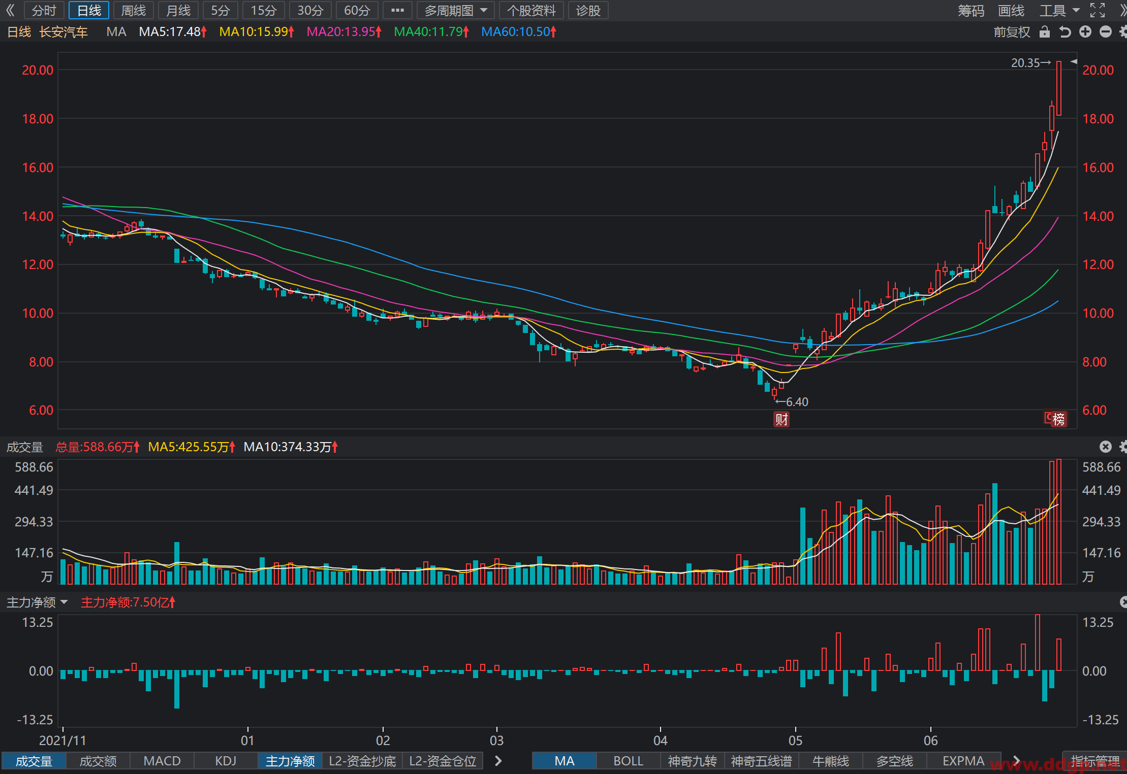Select the 牛熊线 indicator tab
The width and height of the screenshot is (1127, 774).
pyautogui.click(x=831, y=761)
